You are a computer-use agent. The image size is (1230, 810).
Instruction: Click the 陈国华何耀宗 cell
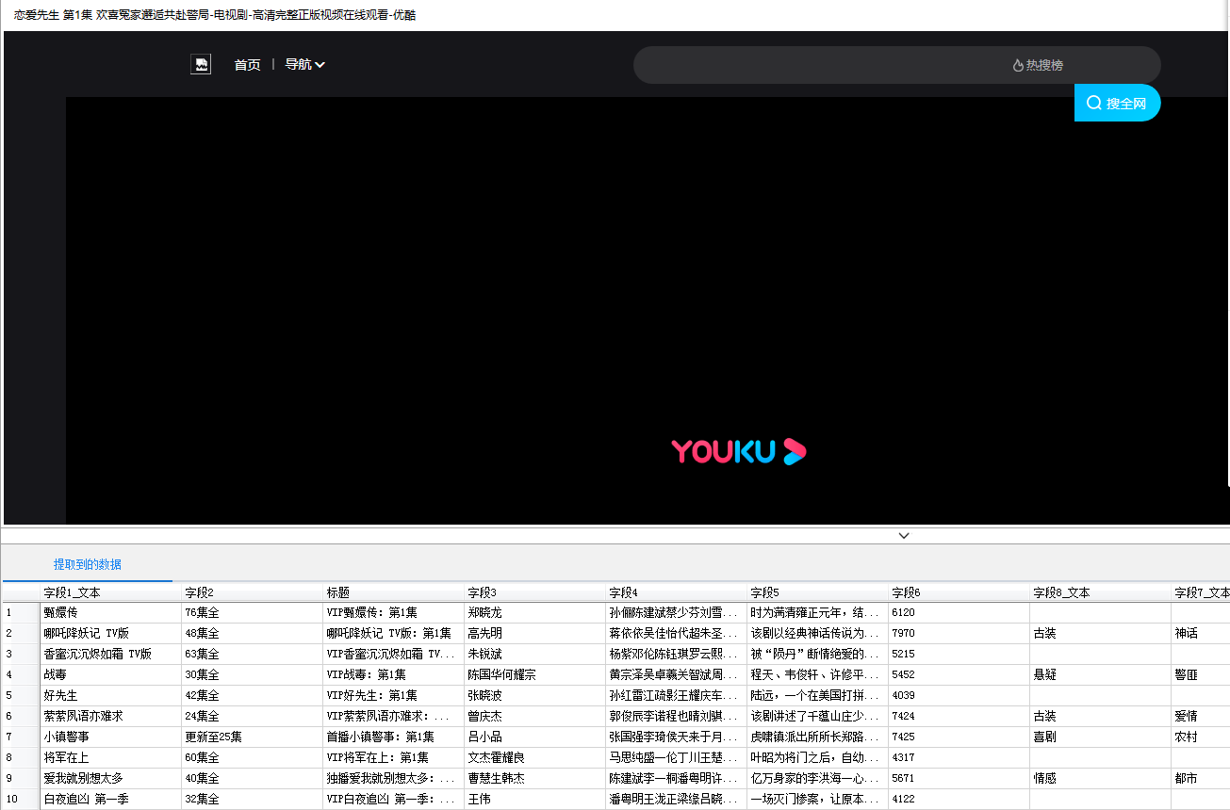click(535, 674)
